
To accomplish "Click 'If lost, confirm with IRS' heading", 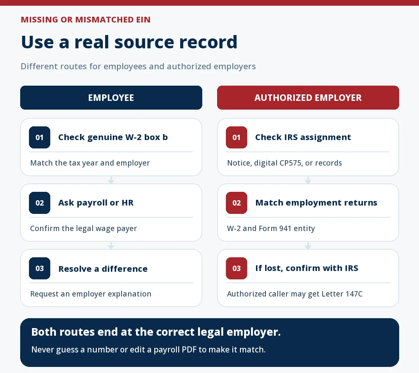I will tap(307, 268).
